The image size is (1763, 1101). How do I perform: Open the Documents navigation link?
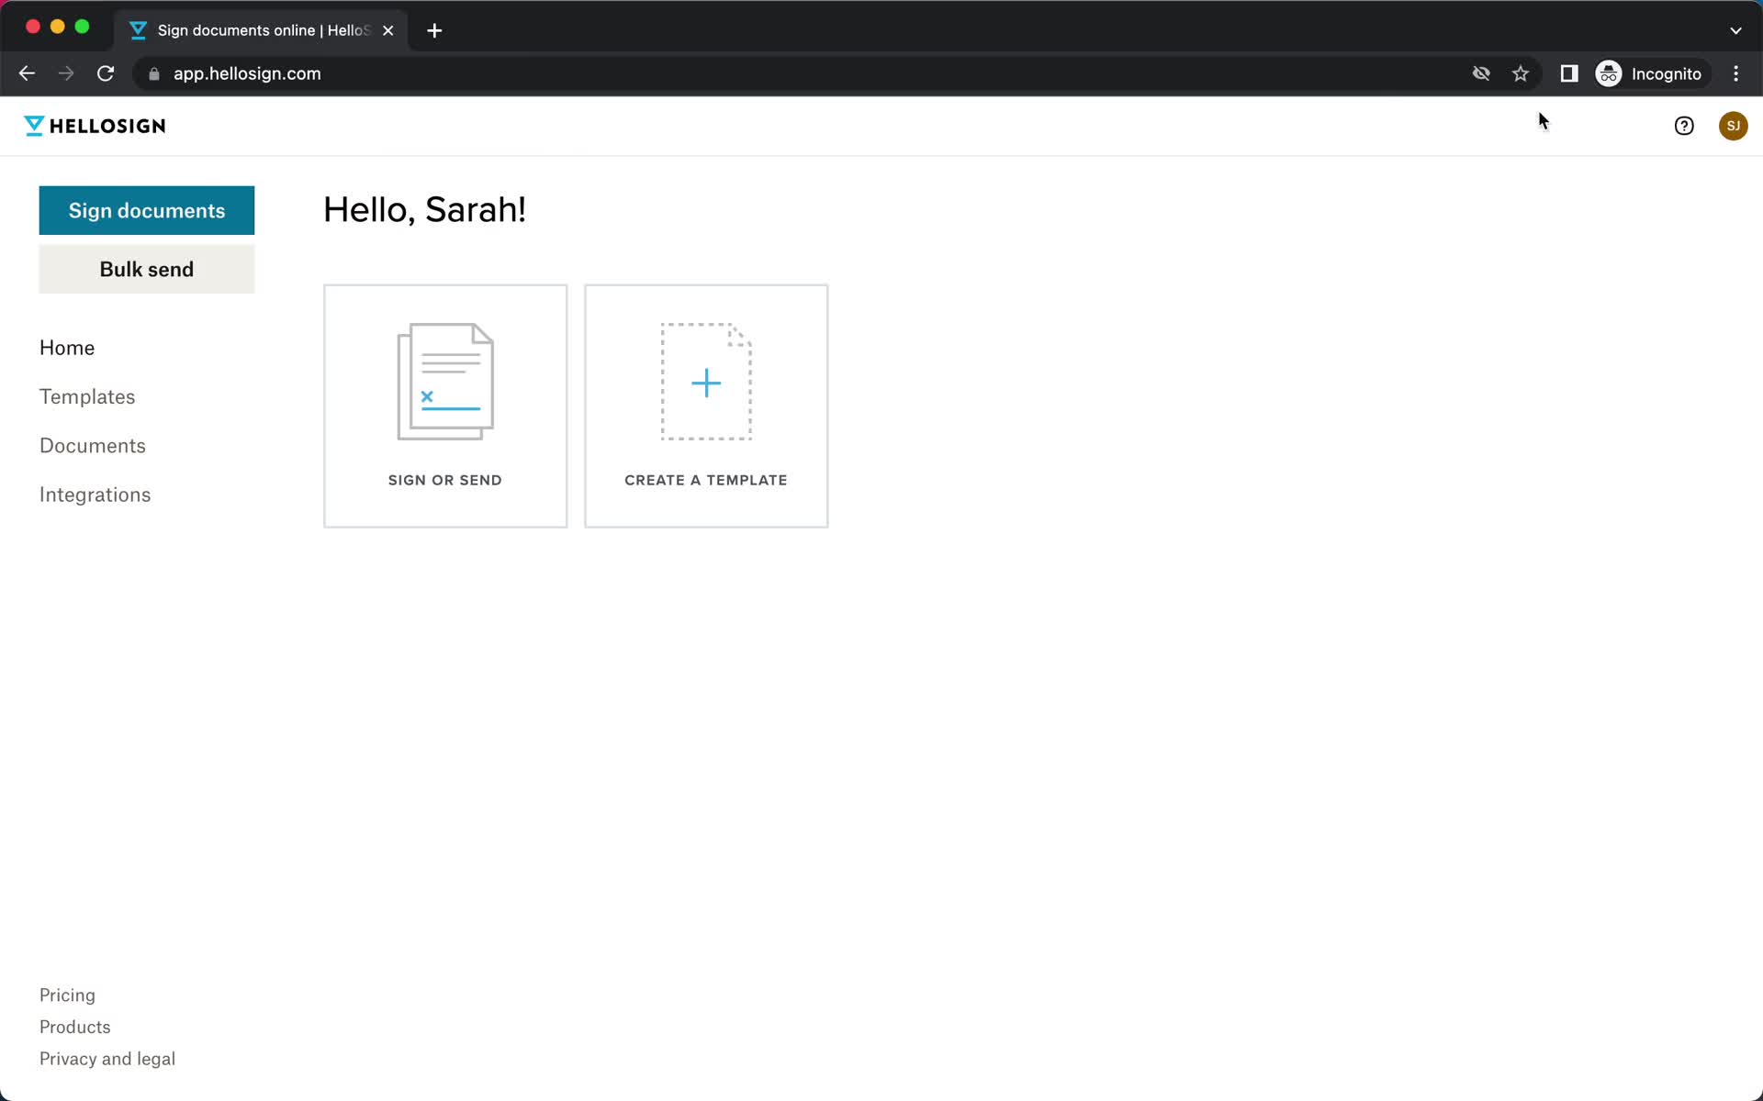pos(92,445)
